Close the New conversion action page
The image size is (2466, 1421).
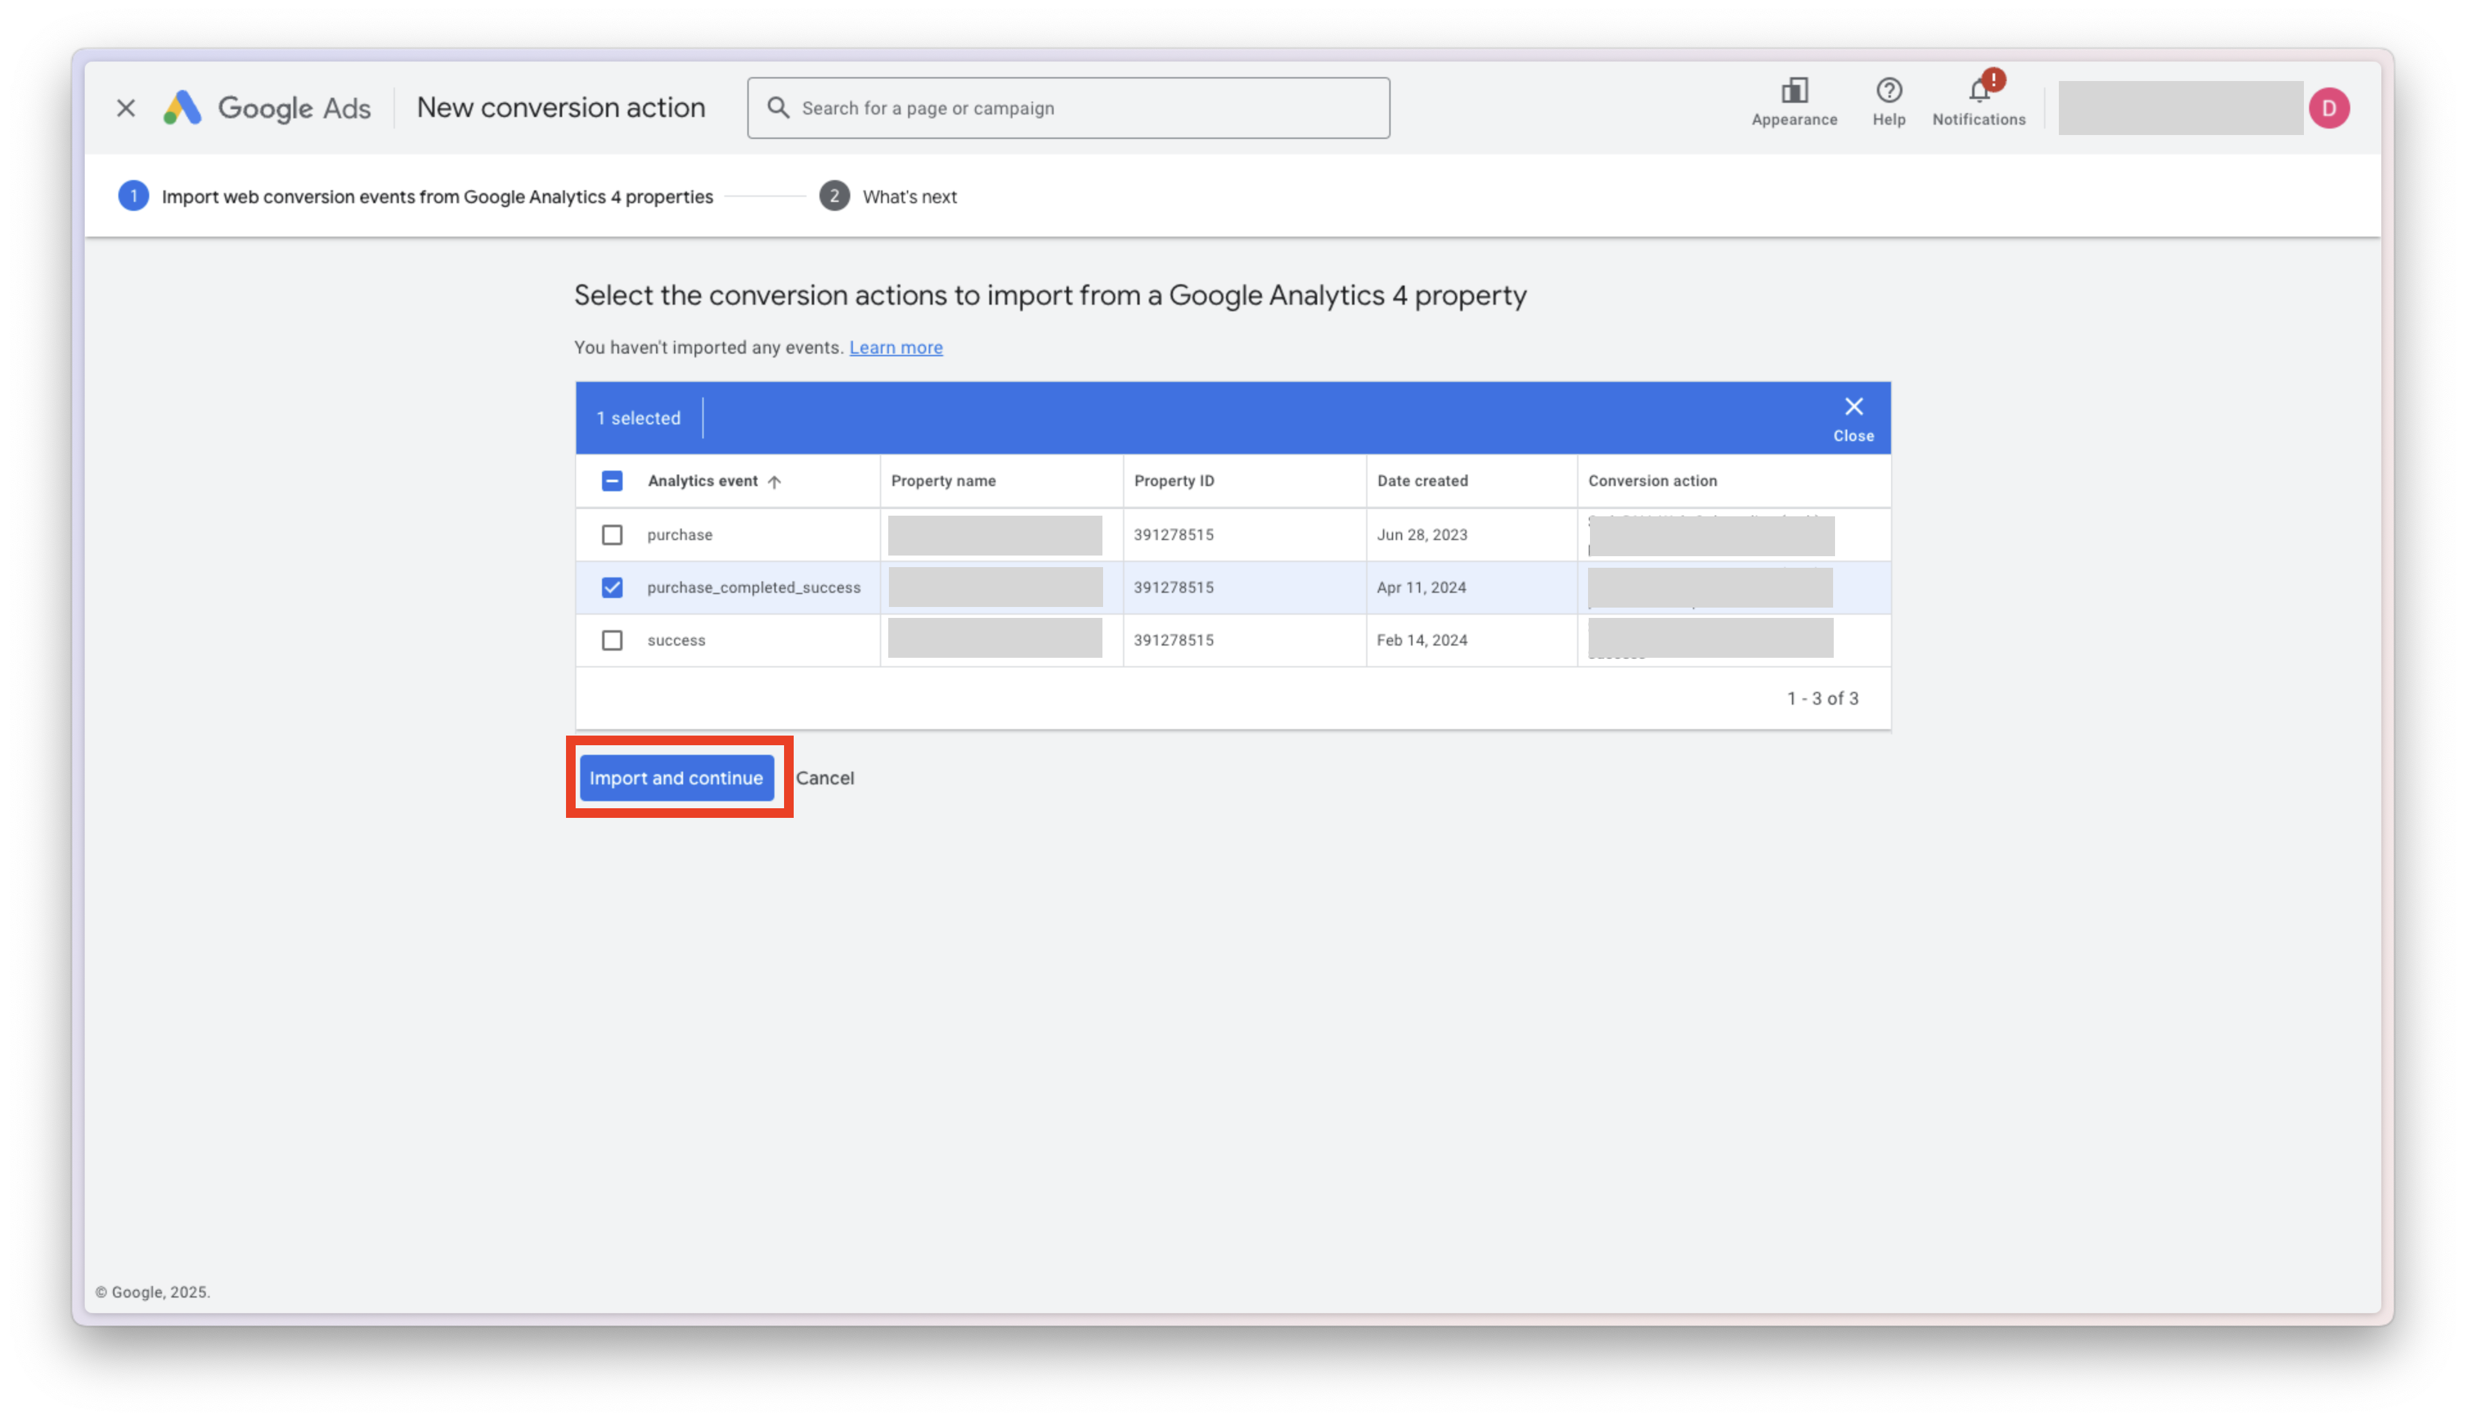pos(126,108)
